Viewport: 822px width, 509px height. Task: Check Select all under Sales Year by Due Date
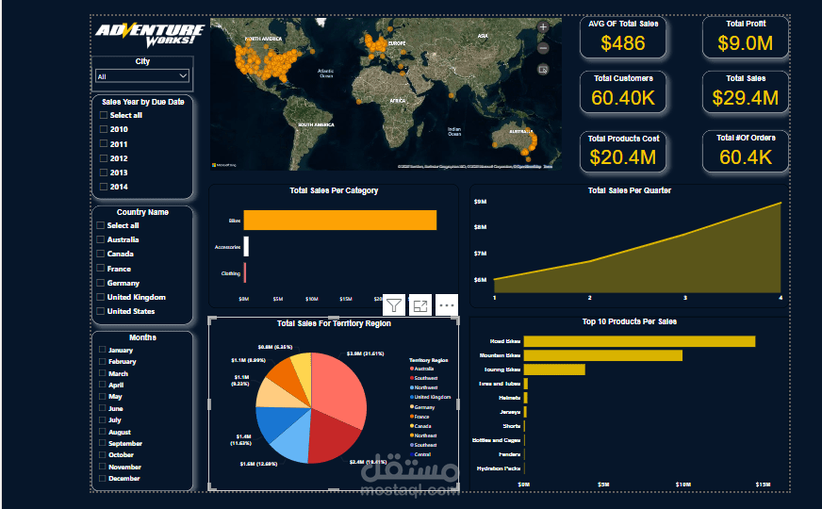104,115
